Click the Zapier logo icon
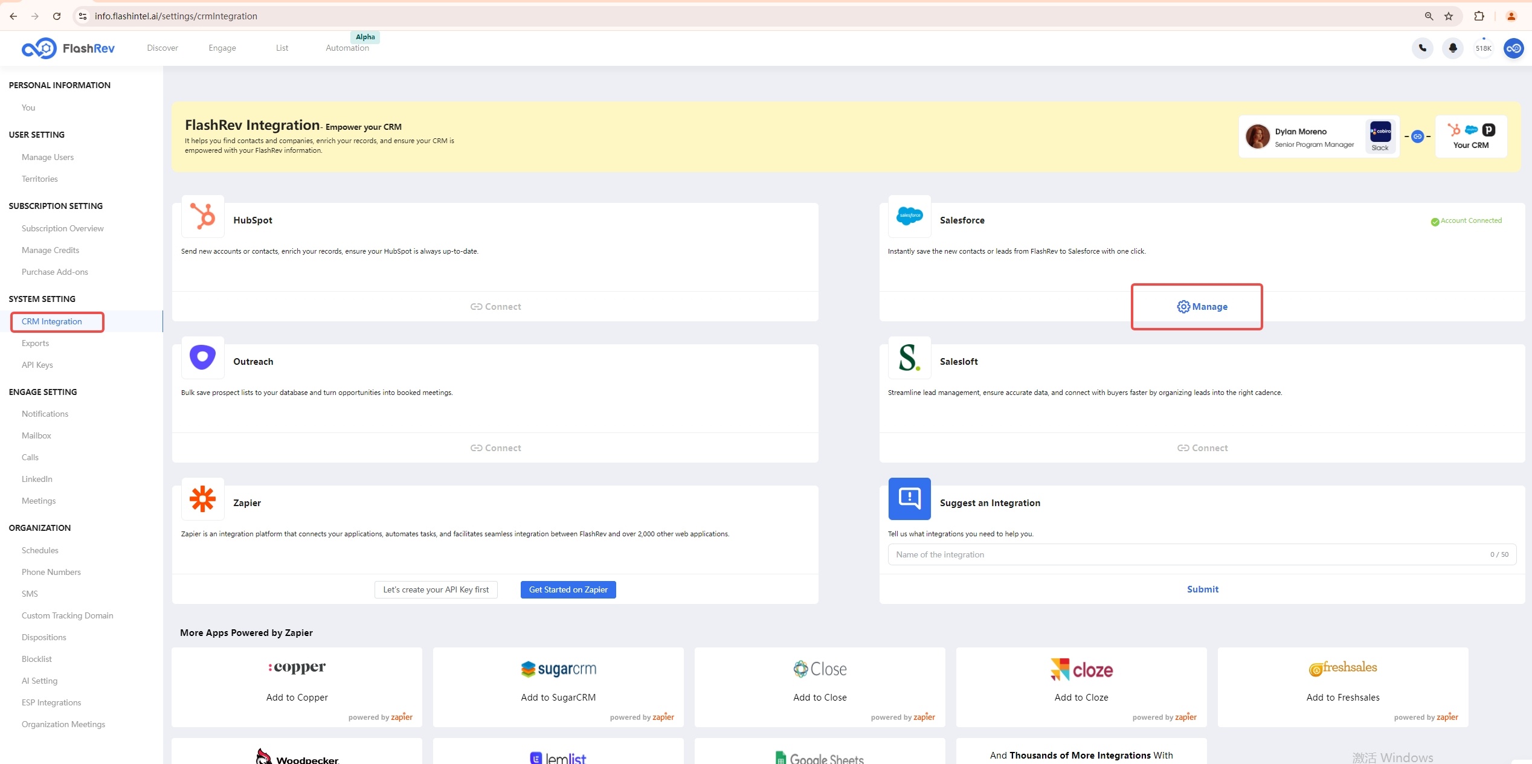1532x764 pixels. click(x=202, y=499)
